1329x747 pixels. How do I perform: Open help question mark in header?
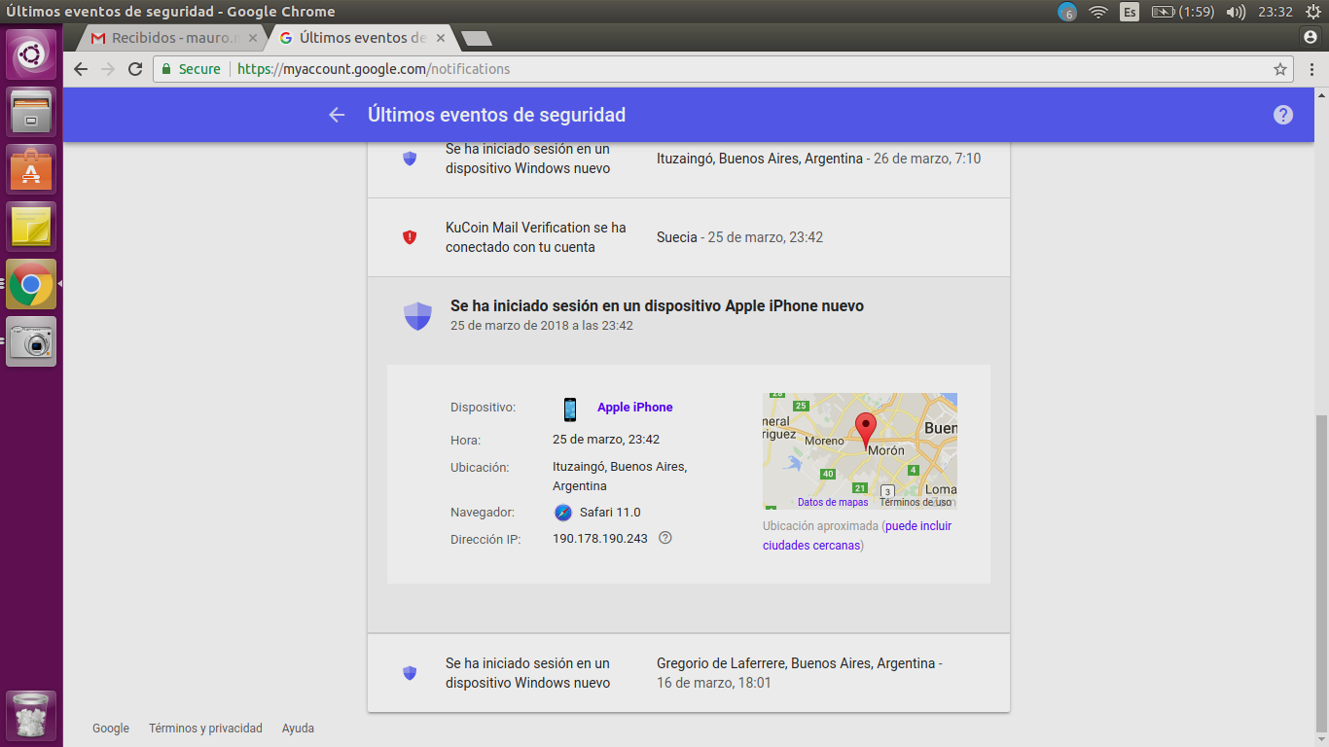1283,115
